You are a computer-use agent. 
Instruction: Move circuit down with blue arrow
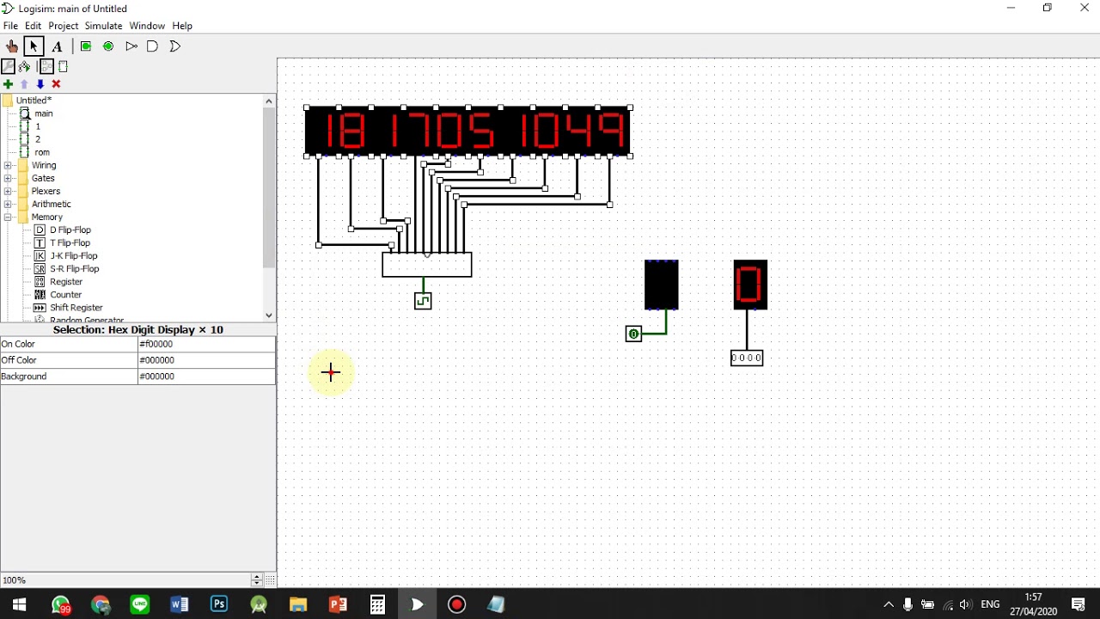pos(40,84)
